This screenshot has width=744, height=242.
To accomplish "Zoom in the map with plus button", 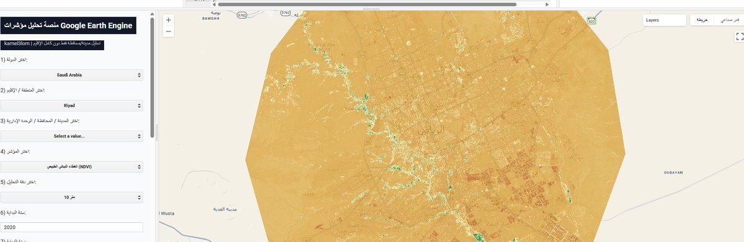I will (x=169, y=20).
